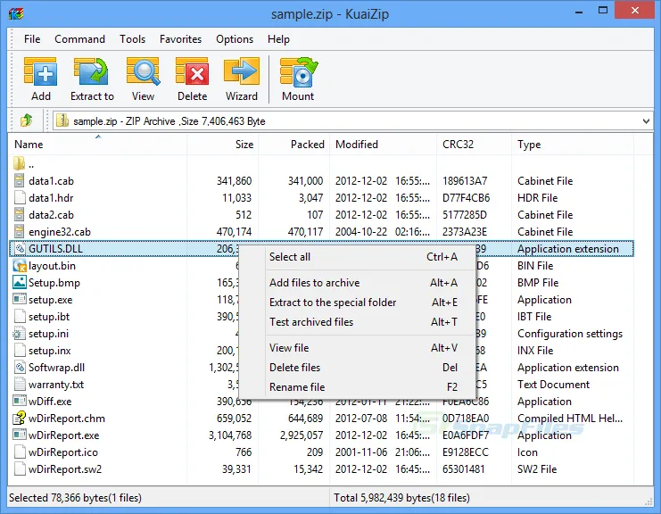The height and width of the screenshot is (514, 661).
Task: Launch the Wizard toolbar icon
Action: tap(242, 71)
